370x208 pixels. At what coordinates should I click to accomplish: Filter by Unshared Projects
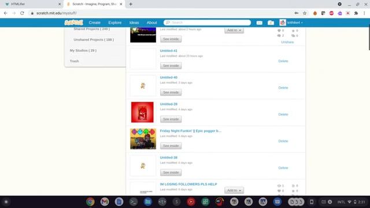[94, 40]
